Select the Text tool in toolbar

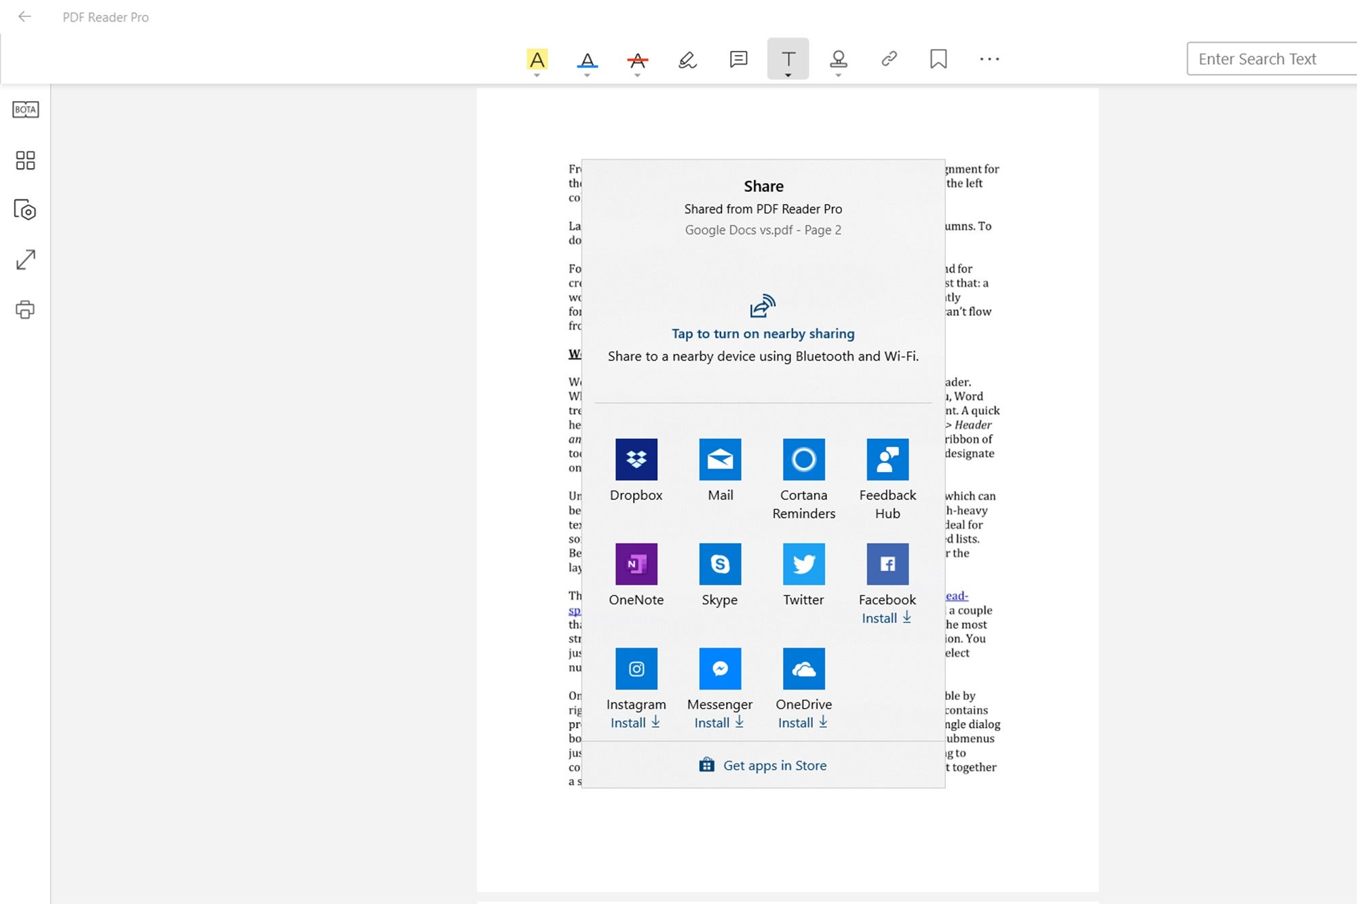(789, 58)
